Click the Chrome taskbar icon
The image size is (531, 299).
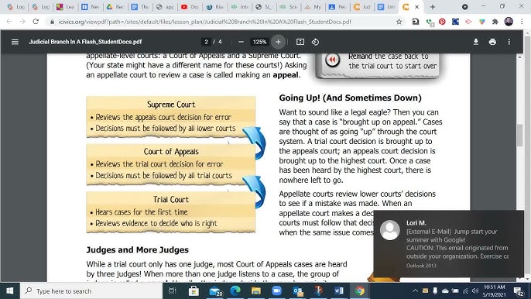tap(360, 290)
